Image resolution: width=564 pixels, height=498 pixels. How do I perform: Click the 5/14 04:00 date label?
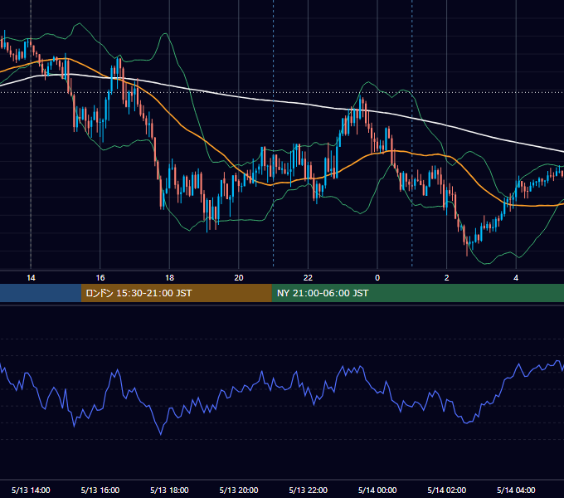click(516, 490)
